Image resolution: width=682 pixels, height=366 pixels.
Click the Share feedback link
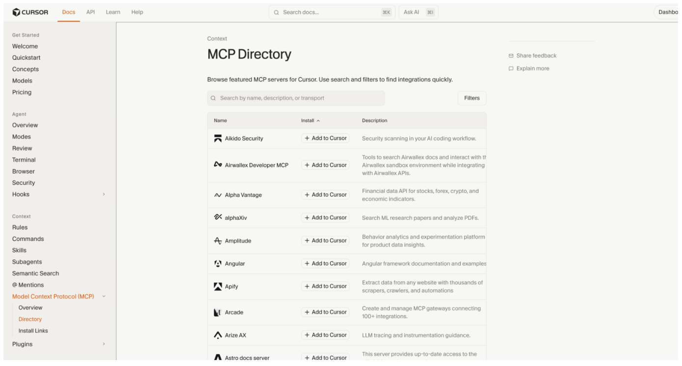536,56
